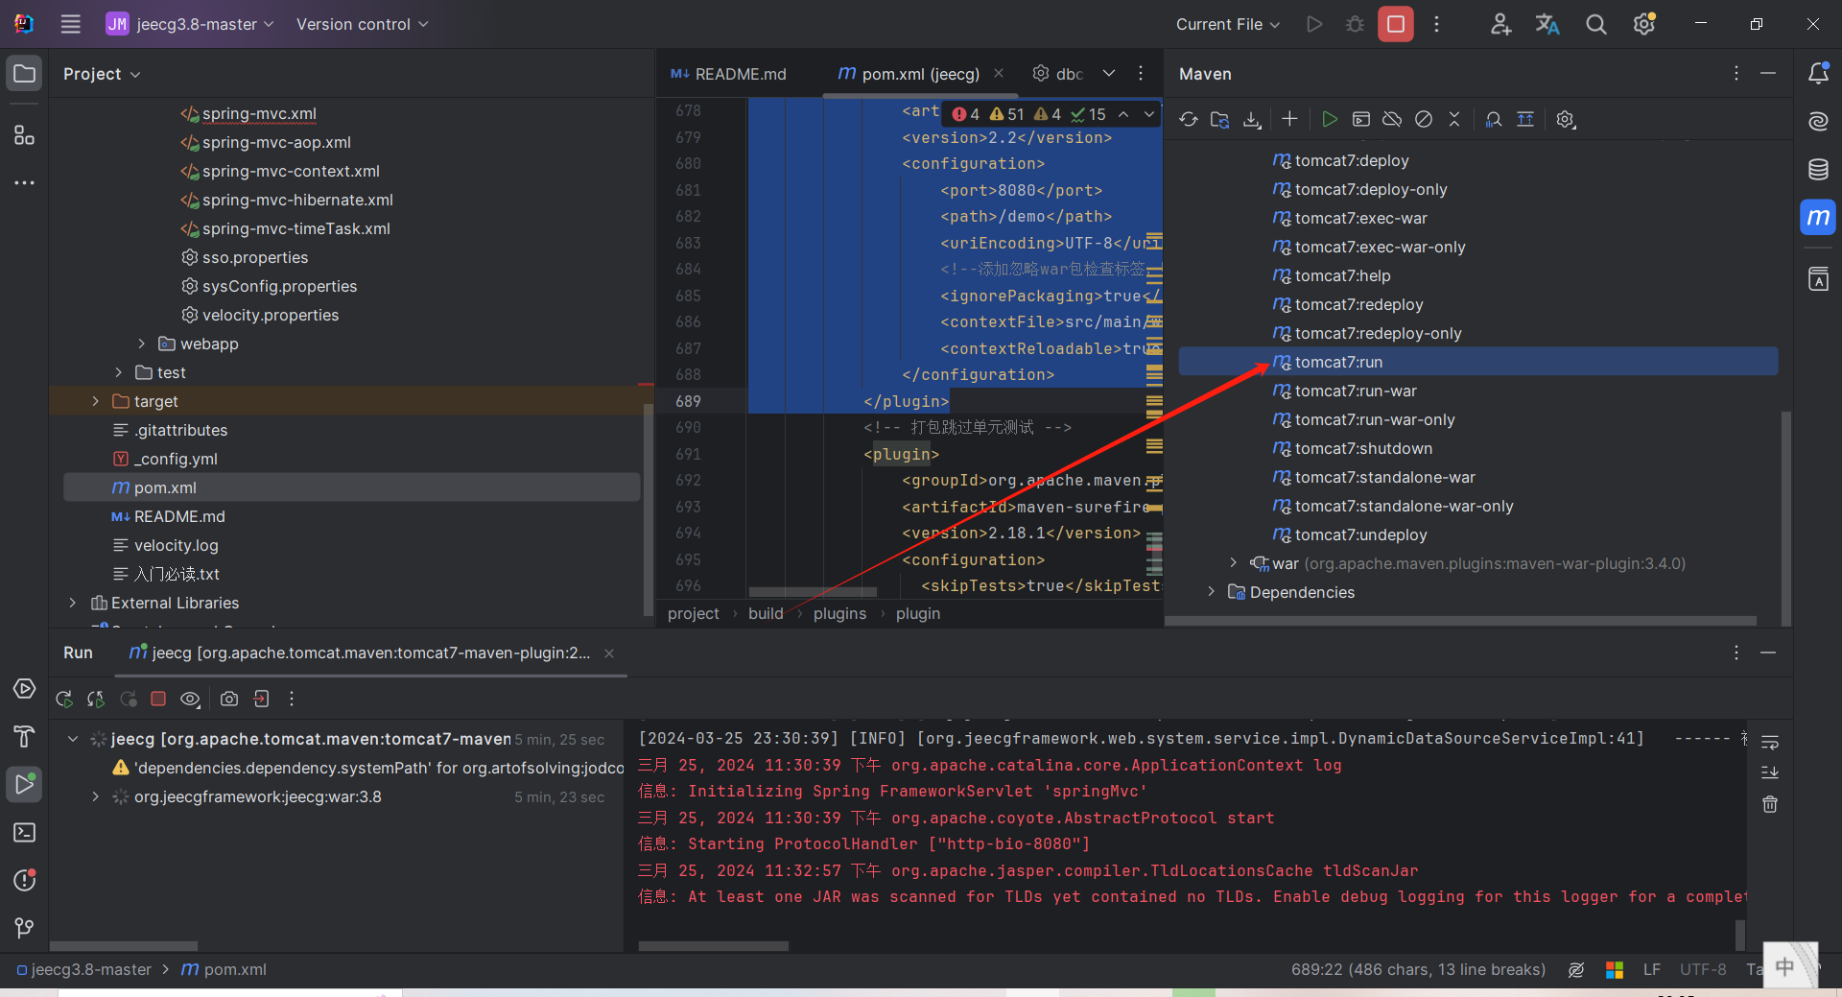
Task: Expand the target folder
Action: pos(95,401)
